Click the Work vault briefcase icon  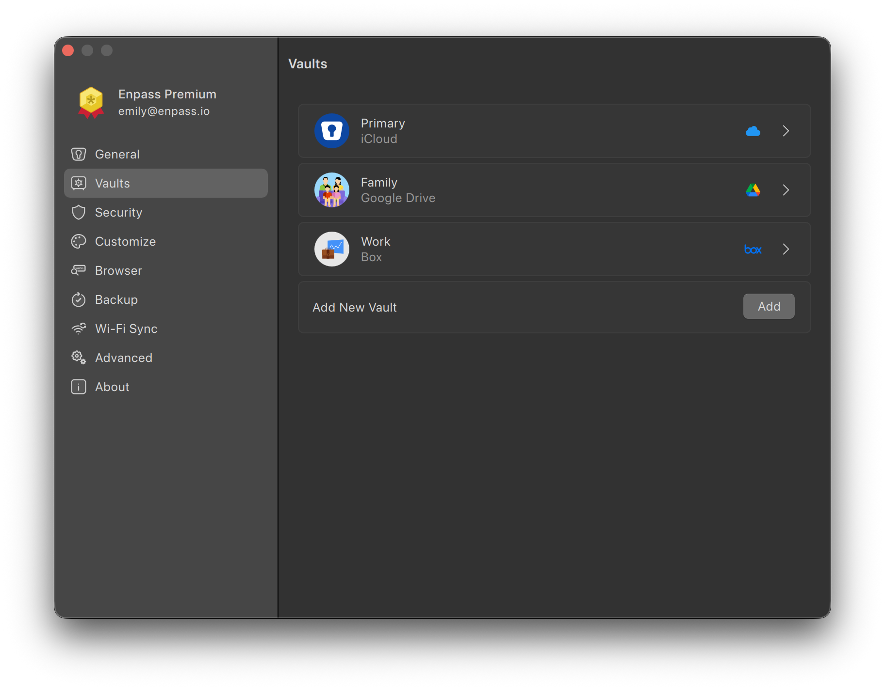pyautogui.click(x=332, y=249)
